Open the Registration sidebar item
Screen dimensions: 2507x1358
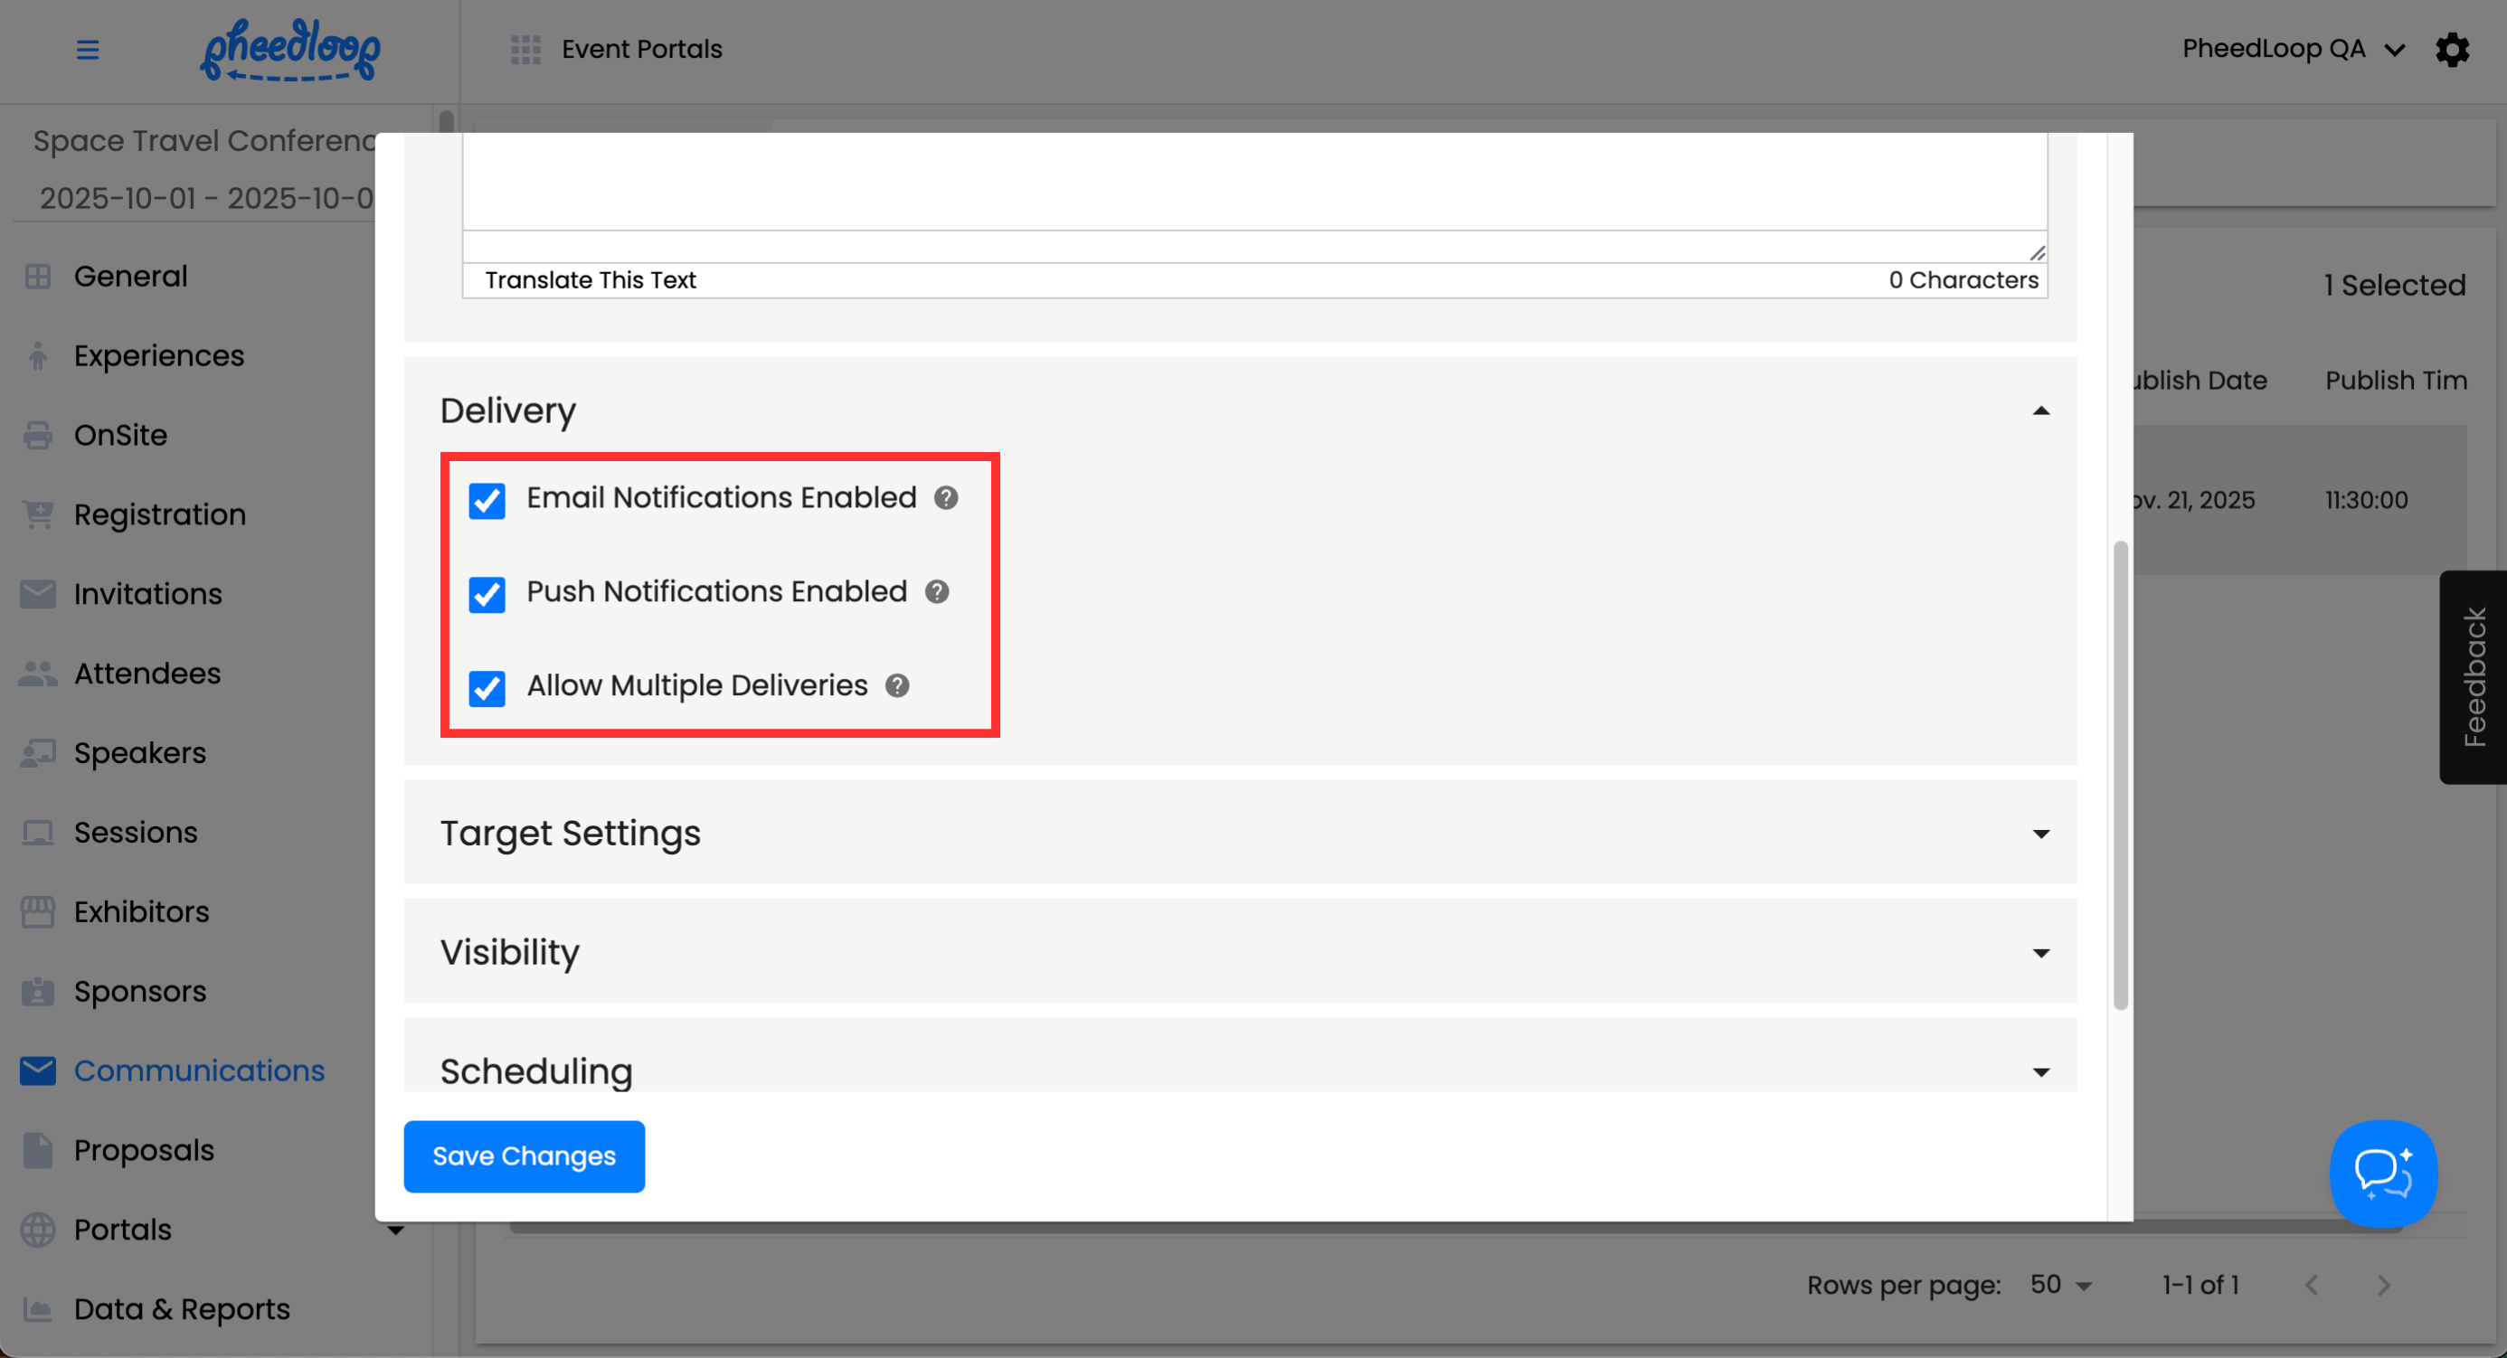159,514
